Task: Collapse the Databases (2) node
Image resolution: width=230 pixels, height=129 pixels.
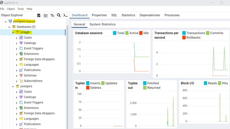Action: tap(9, 27)
